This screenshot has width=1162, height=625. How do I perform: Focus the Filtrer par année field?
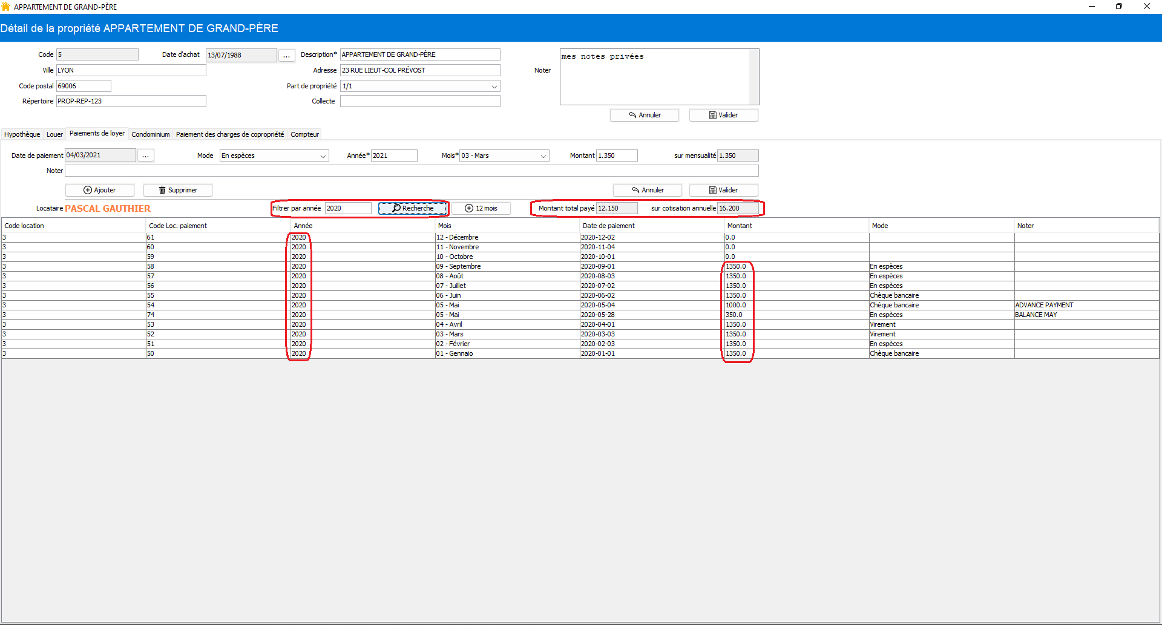(348, 208)
